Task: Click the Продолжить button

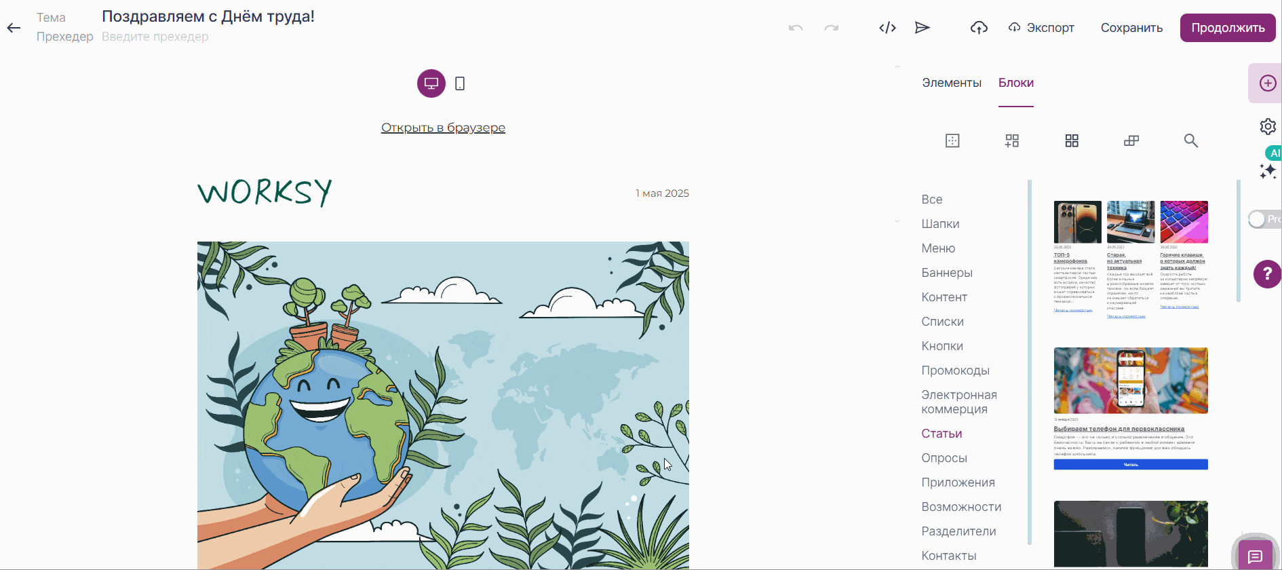Action: (x=1227, y=28)
